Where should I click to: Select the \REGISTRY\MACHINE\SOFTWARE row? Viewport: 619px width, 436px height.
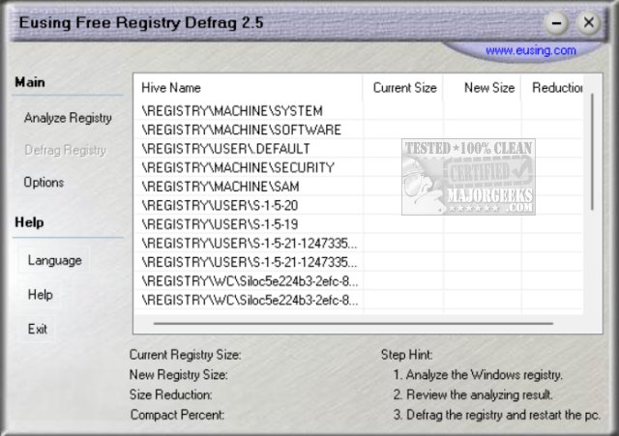pyautogui.click(x=358, y=130)
